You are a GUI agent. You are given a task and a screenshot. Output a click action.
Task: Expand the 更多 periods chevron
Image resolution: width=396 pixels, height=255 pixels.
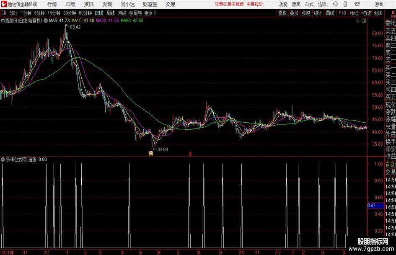click(x=155, y=13)
